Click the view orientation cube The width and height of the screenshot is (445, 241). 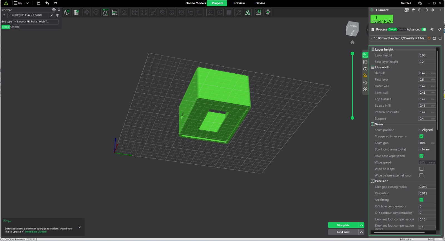[352, 29]
